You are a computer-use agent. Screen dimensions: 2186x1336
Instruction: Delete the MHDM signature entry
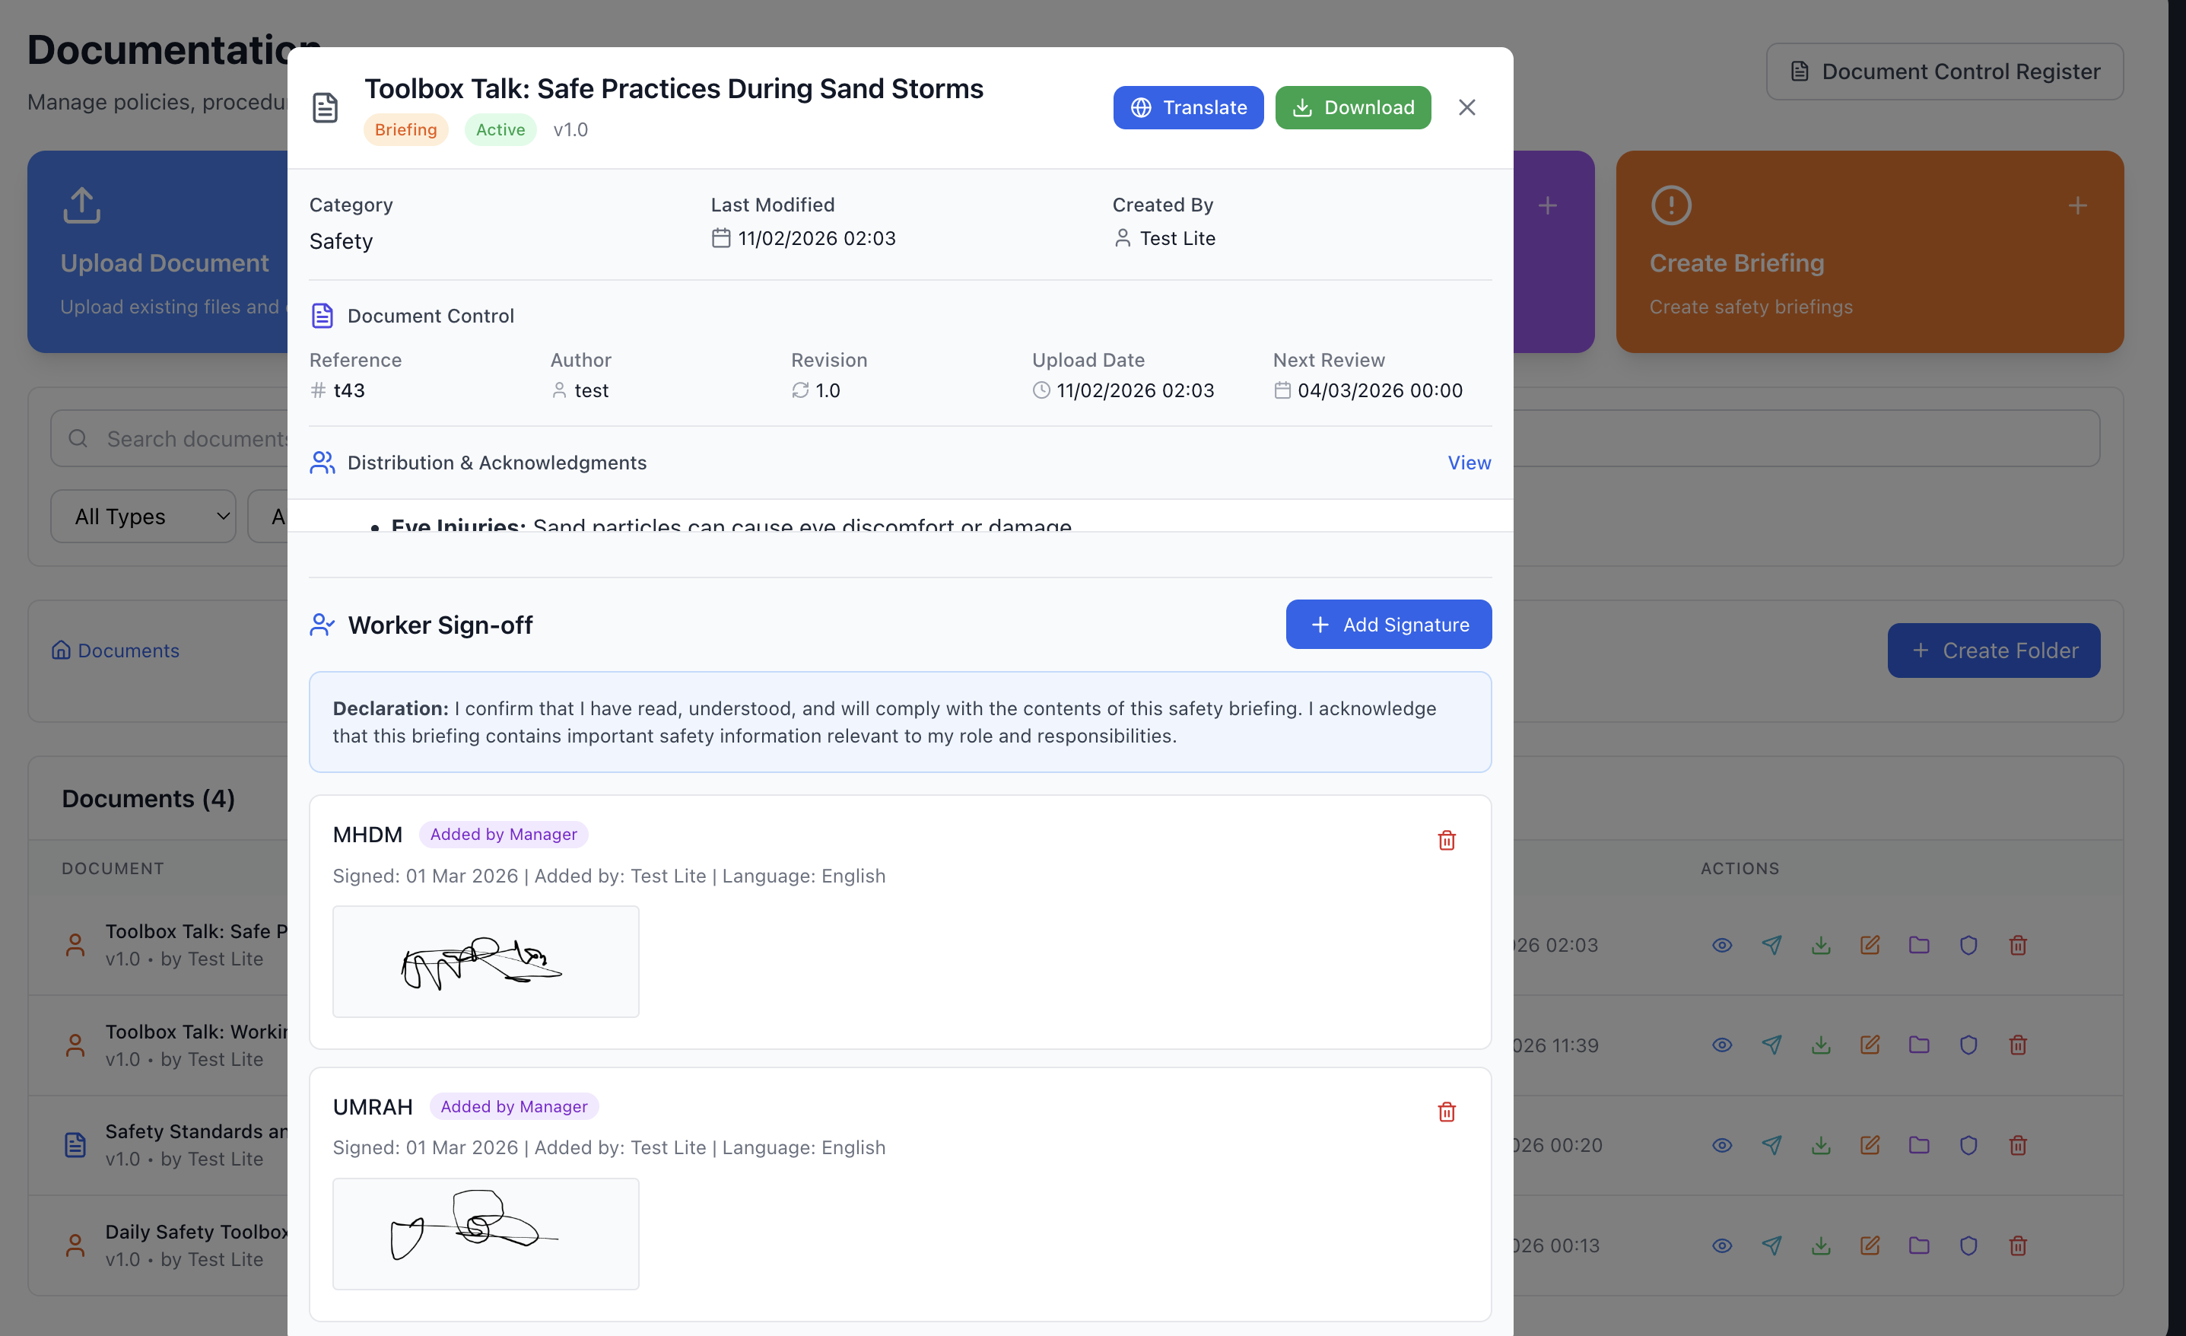click(x=1447, y=840)
